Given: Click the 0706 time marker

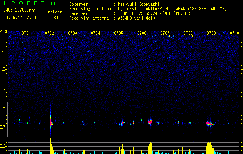Looking at the screenshot, I should [x=142, y=33].
